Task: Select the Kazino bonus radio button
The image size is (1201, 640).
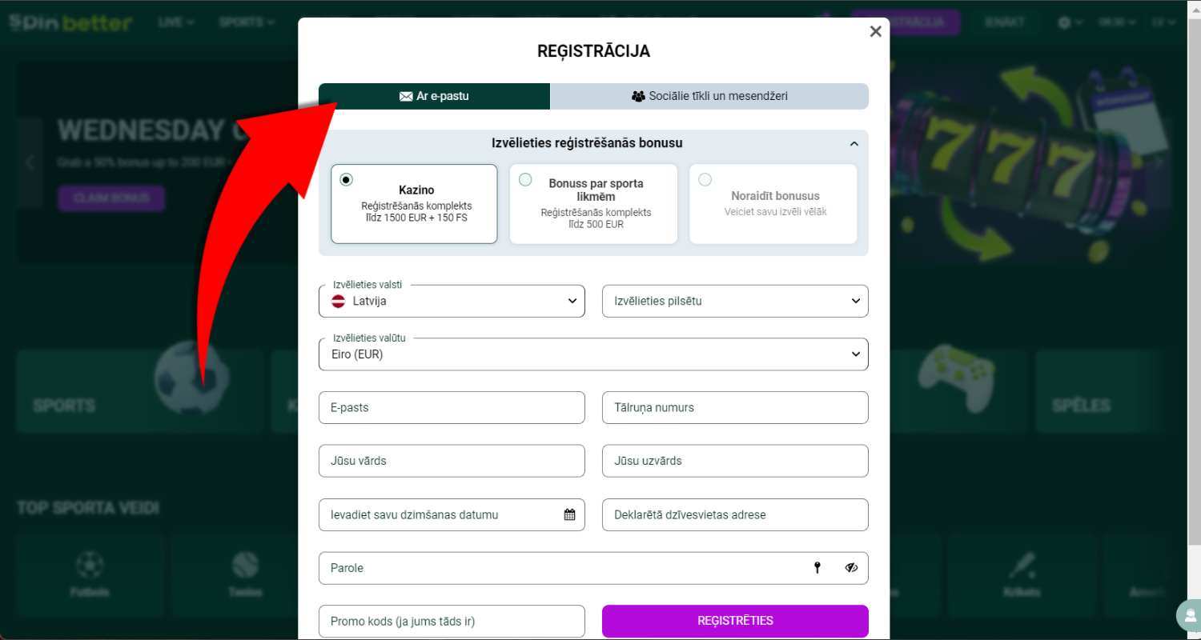Action: [346, 179]
